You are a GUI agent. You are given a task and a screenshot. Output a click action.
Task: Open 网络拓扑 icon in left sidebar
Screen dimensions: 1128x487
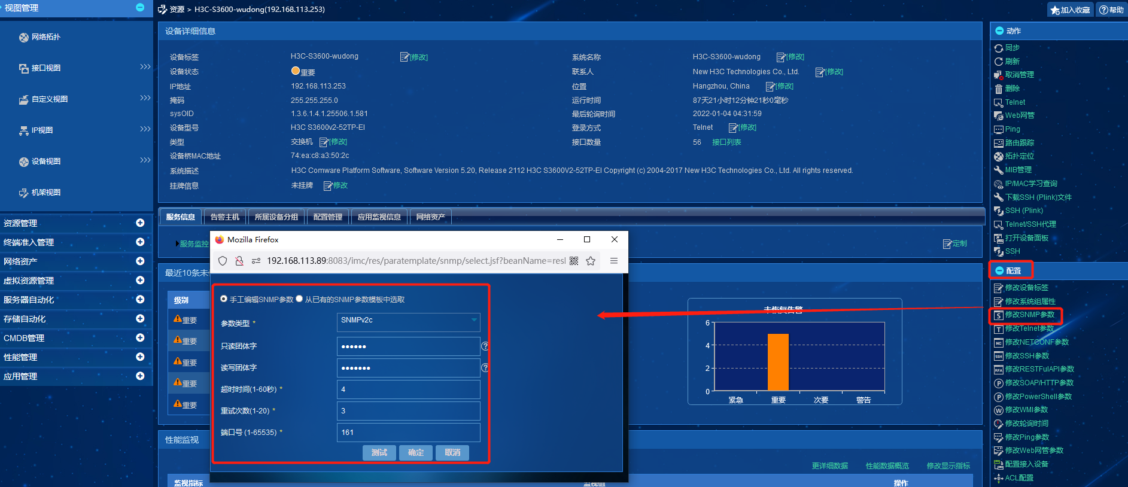tap(23, 37)
